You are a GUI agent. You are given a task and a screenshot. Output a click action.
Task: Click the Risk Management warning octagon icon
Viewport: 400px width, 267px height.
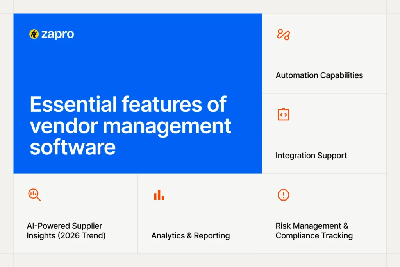pos(283,195)
